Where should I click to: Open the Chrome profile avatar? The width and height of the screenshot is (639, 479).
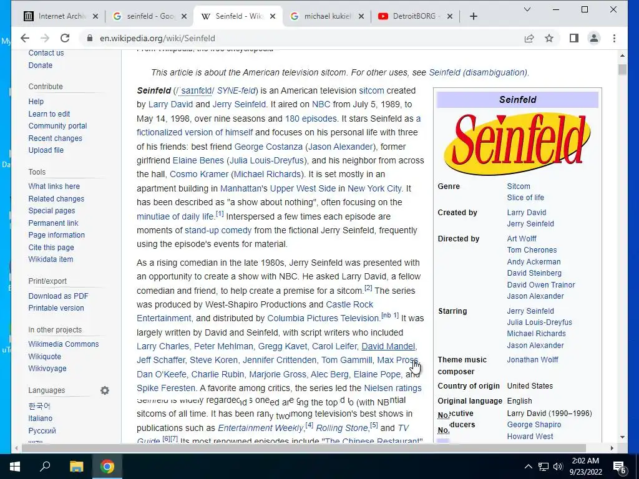point(594,38)
